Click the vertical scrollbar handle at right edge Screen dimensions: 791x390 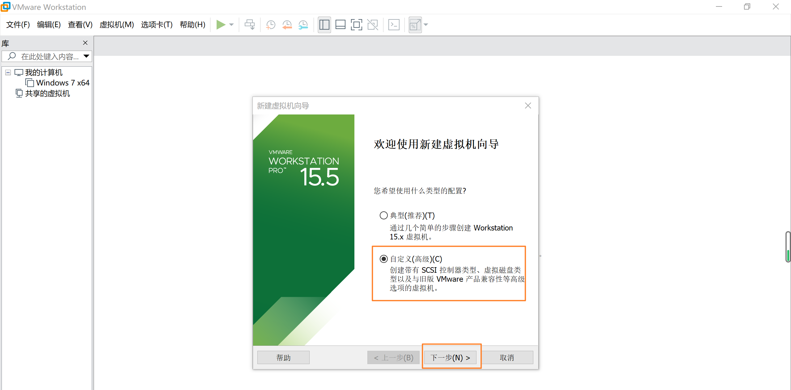[788, 247]
